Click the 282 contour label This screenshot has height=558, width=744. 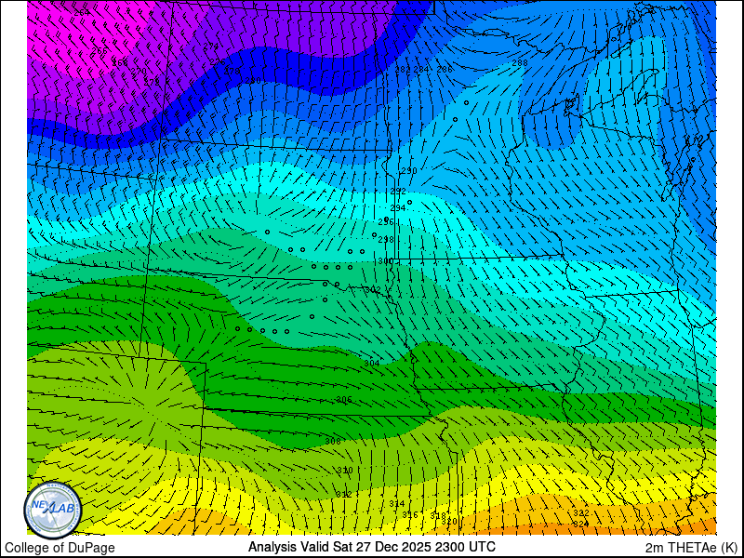[403, 69]
